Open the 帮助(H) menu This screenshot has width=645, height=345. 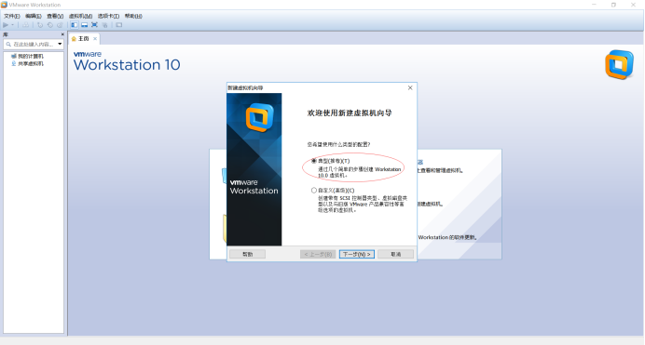133,16
